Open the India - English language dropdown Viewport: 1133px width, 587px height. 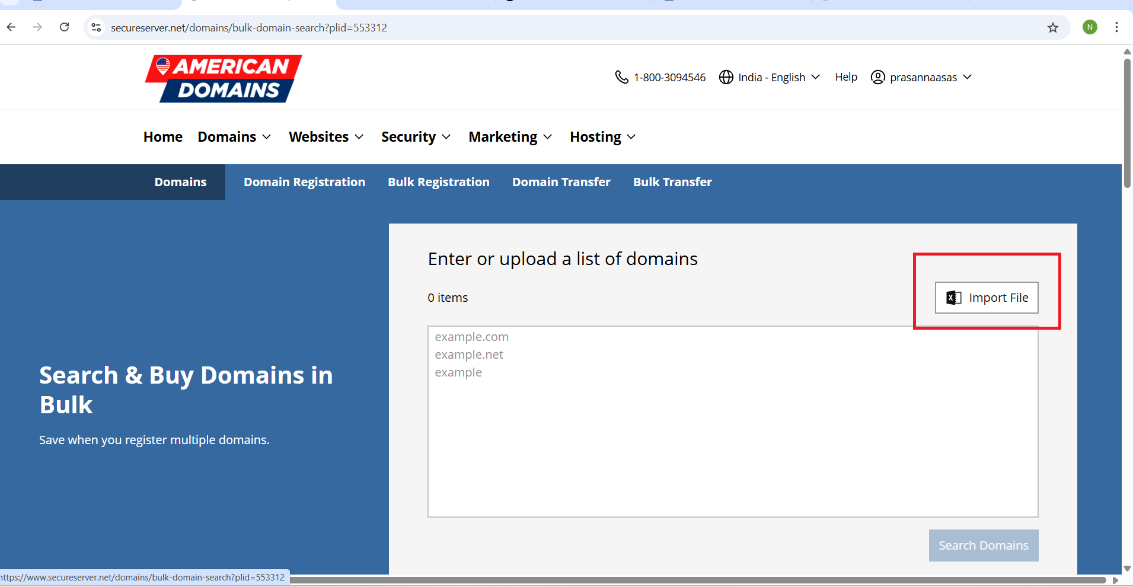point(770,77)
